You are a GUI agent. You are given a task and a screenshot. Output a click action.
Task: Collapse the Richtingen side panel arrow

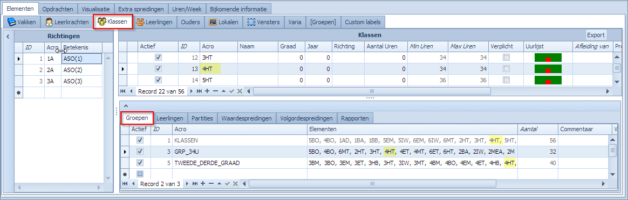point(8,37)
